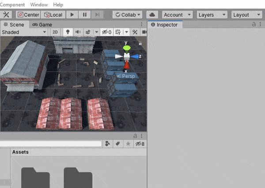Click the green Y axis gizmo cone
The image size is (265, 188).
click(x=127, y=48)
